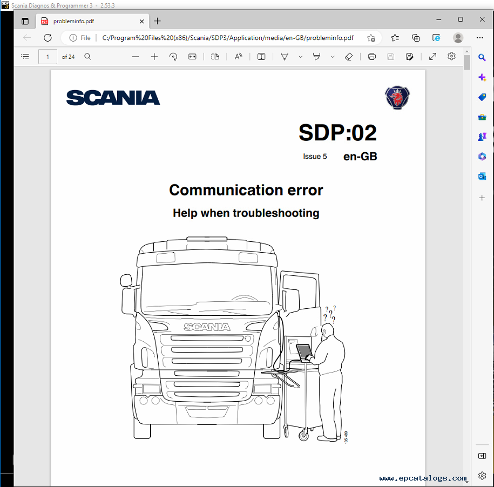Click the 'Issue 5' text

[x=315, y=157]
